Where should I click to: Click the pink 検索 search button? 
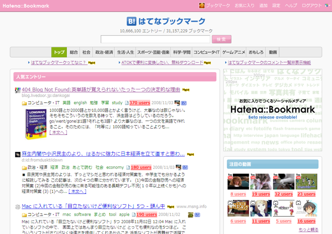point(221,39)
